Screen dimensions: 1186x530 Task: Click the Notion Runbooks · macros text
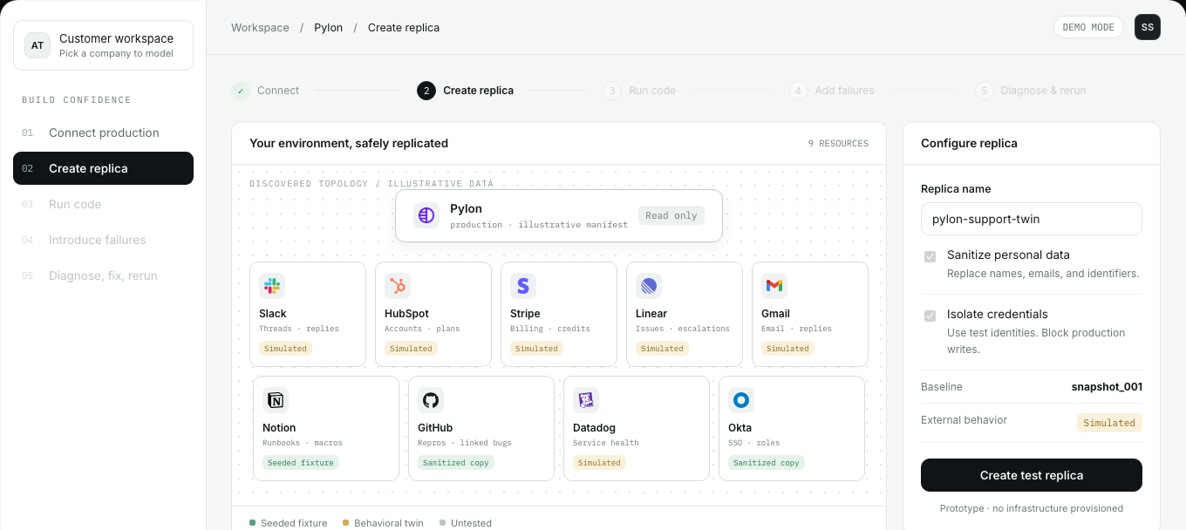point(303,443)
